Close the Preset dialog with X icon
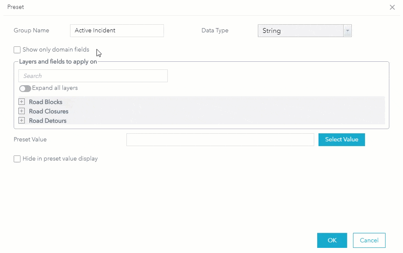Screen dimensions: 403x253 click(392, 7)
